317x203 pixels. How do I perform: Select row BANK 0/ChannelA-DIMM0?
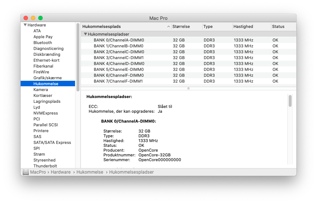(189, 40)
